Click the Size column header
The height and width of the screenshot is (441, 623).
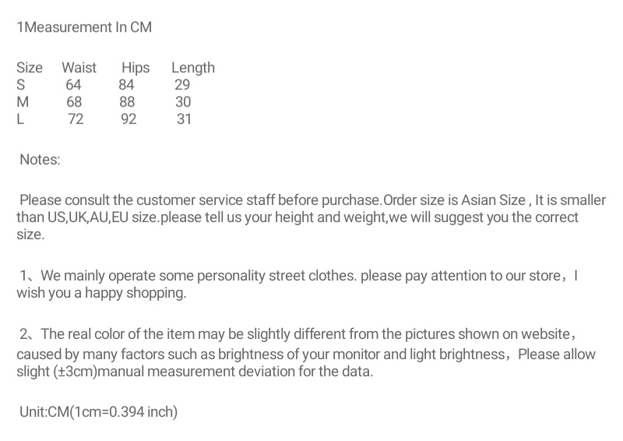30,68
